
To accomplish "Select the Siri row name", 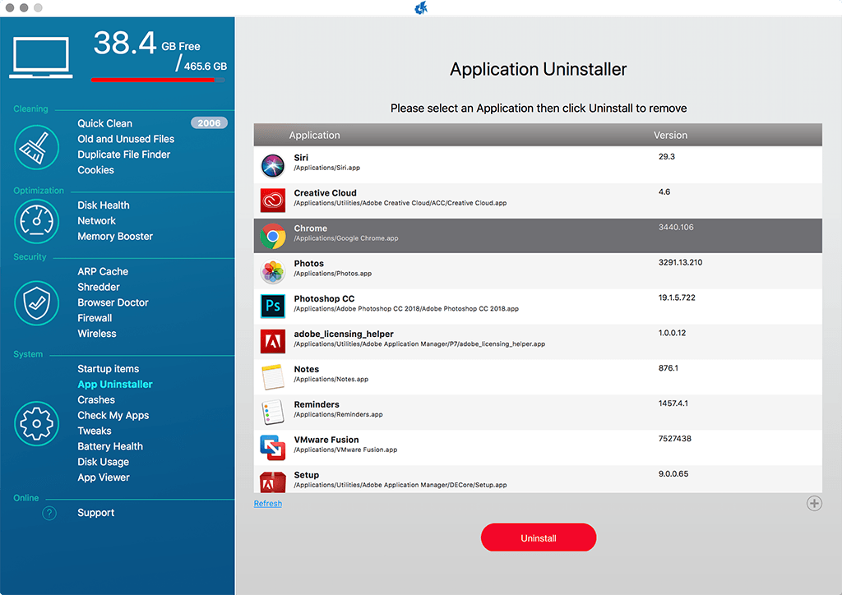I will pos(301,158).
